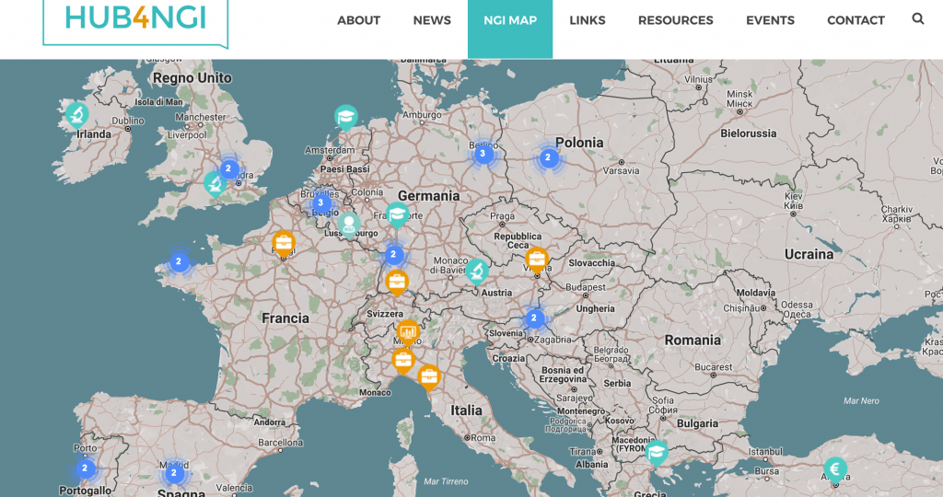Click the Germania country label
Screen dimensions: 943x497
429,196
